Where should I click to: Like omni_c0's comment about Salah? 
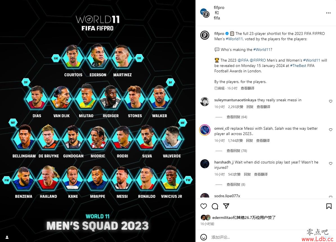[x=331, y=130]
